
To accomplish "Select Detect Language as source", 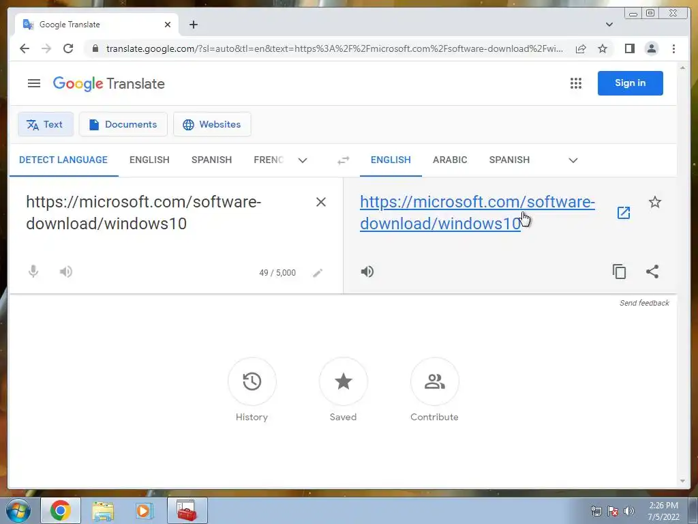I will click(x=63, y=160).
